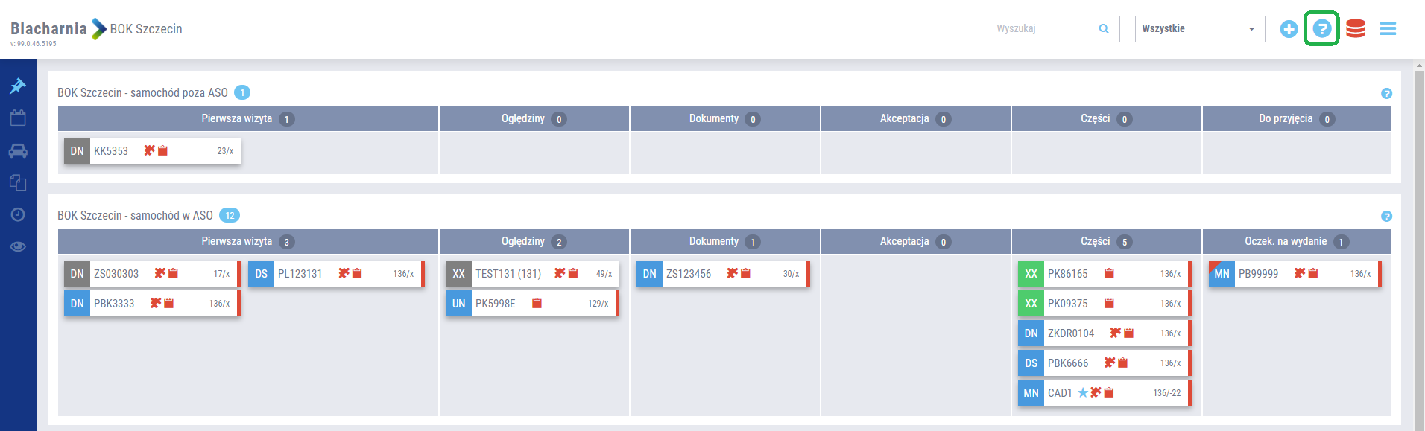Open the documents copy icon in the sidebar

click(x=18, y=182)
